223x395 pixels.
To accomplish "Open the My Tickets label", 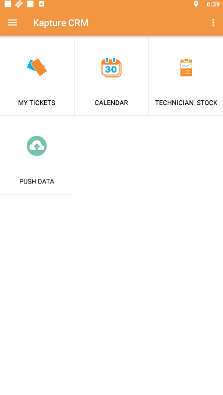I will (x=37, y=103).
